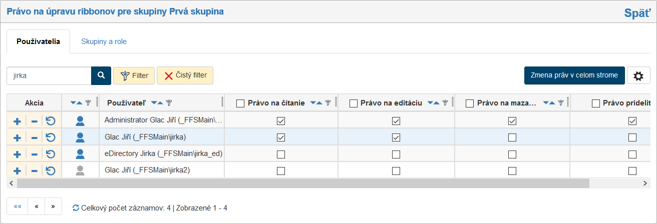
Task: Select the Používatelia tab
Action: click(38, 41)
